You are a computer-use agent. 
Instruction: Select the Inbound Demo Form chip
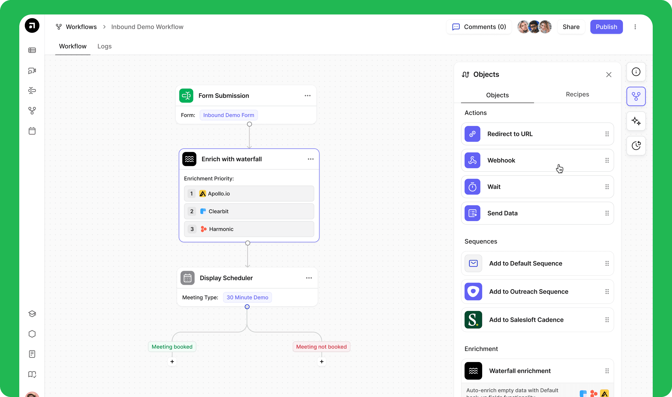coord(229,115)
